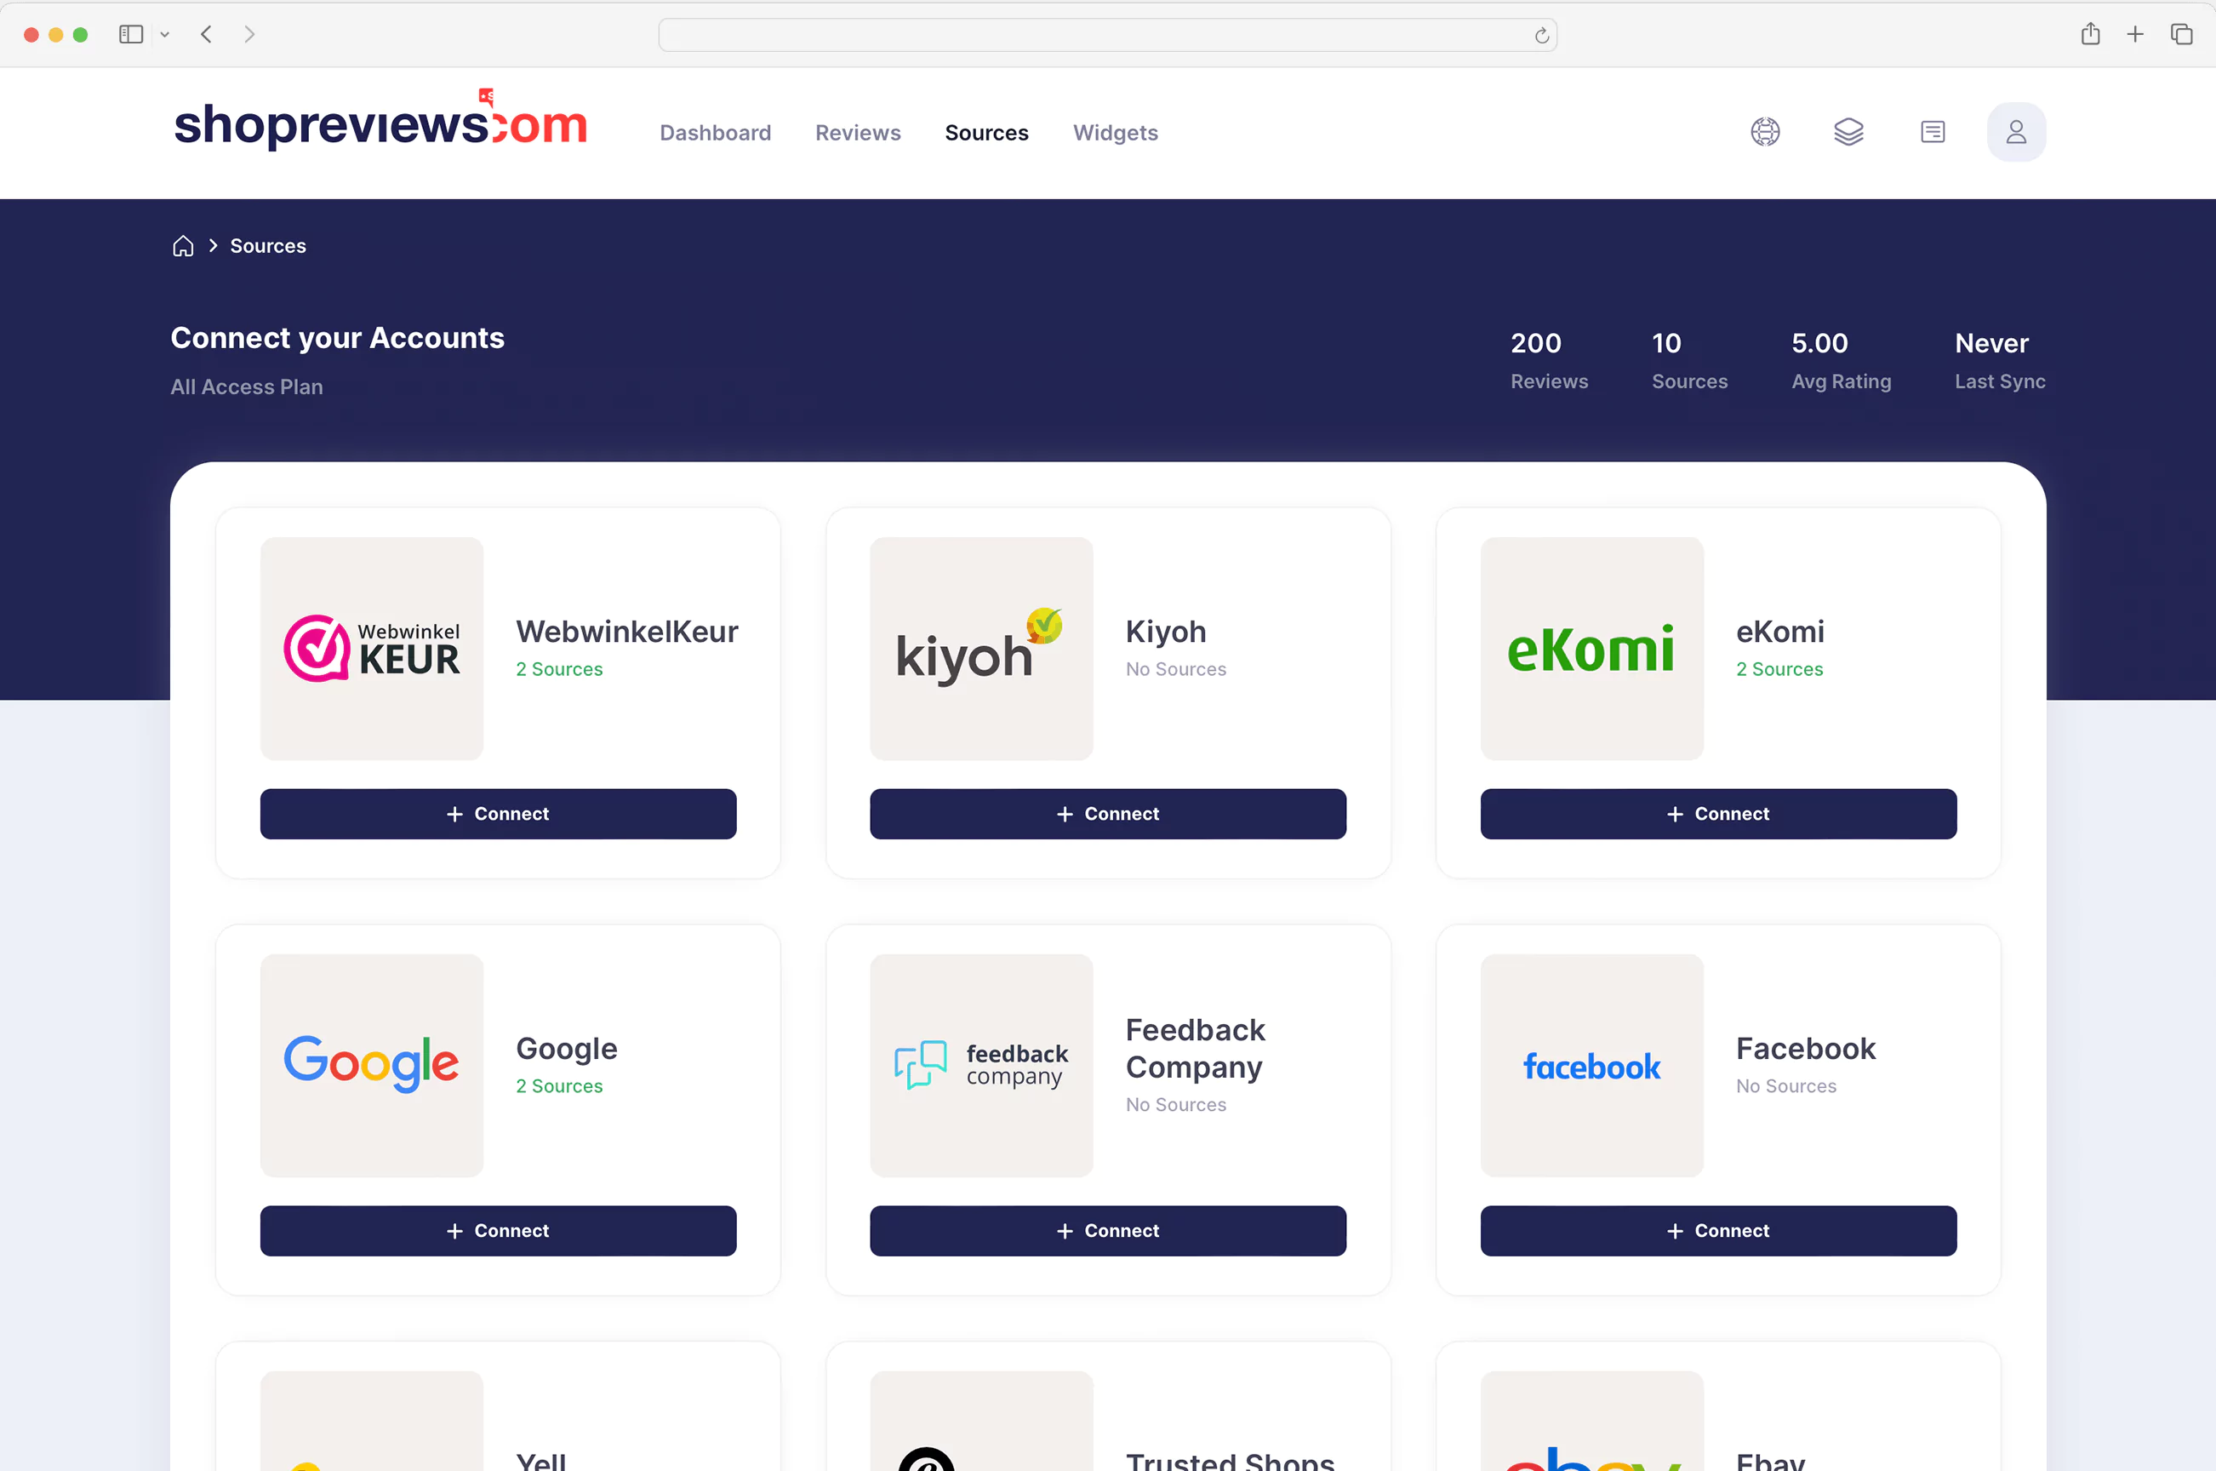Click the layers stack icon in the header
Viewport: 2216px width, 1471px height.
tap(1848, 131)
